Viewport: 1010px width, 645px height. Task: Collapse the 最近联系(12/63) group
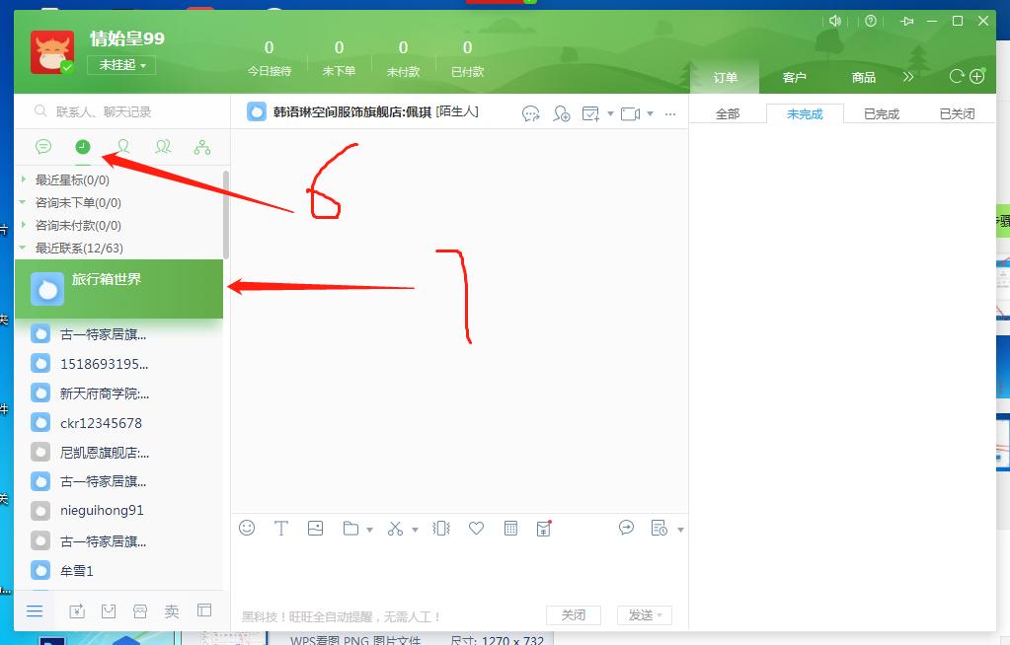pos(23,248)
